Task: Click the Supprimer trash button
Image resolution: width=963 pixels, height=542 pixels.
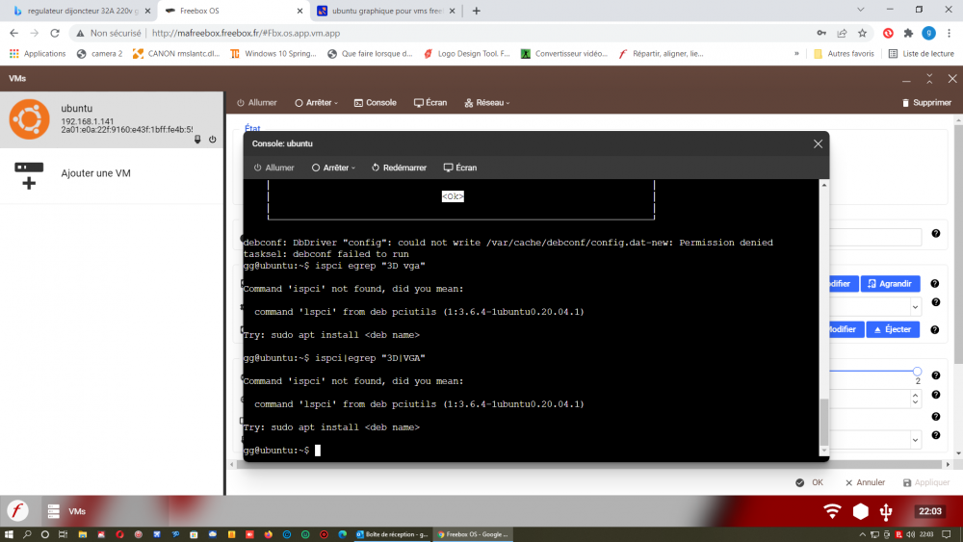Action: [x=926, y=103]
